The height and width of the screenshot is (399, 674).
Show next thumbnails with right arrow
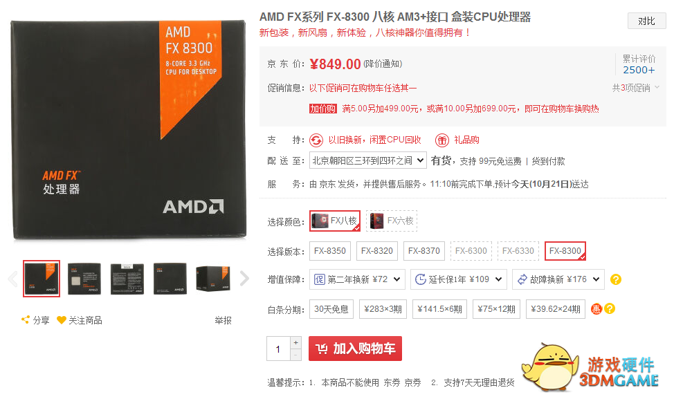click(244, 278)
